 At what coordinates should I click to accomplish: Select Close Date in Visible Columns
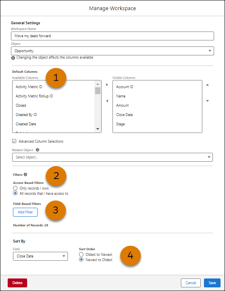pyautogui.click(x=125, y=115)
